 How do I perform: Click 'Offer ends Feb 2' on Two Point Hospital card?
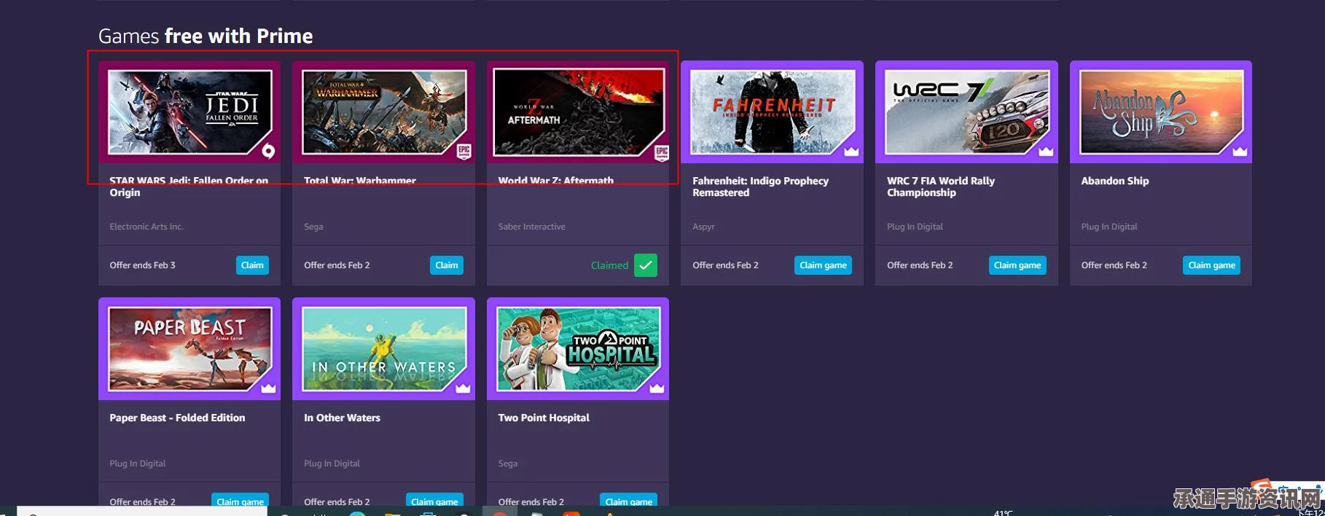click(x=531, y=501)
